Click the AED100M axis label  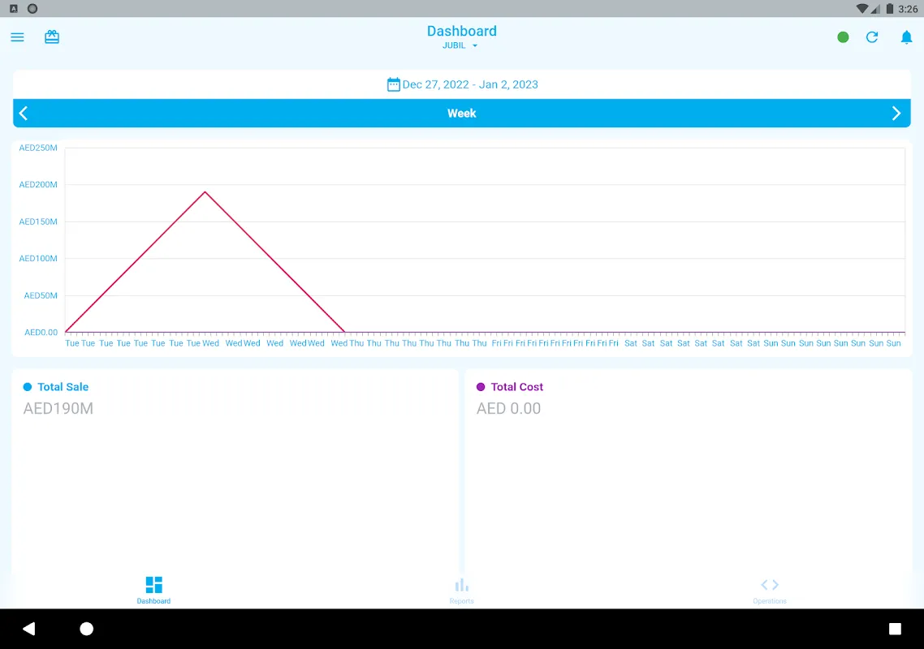(x=38, y=258)
